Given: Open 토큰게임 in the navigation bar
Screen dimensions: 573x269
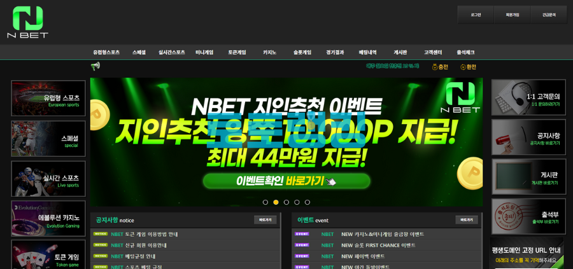Looking at the screenshot, I should (237, 52).
